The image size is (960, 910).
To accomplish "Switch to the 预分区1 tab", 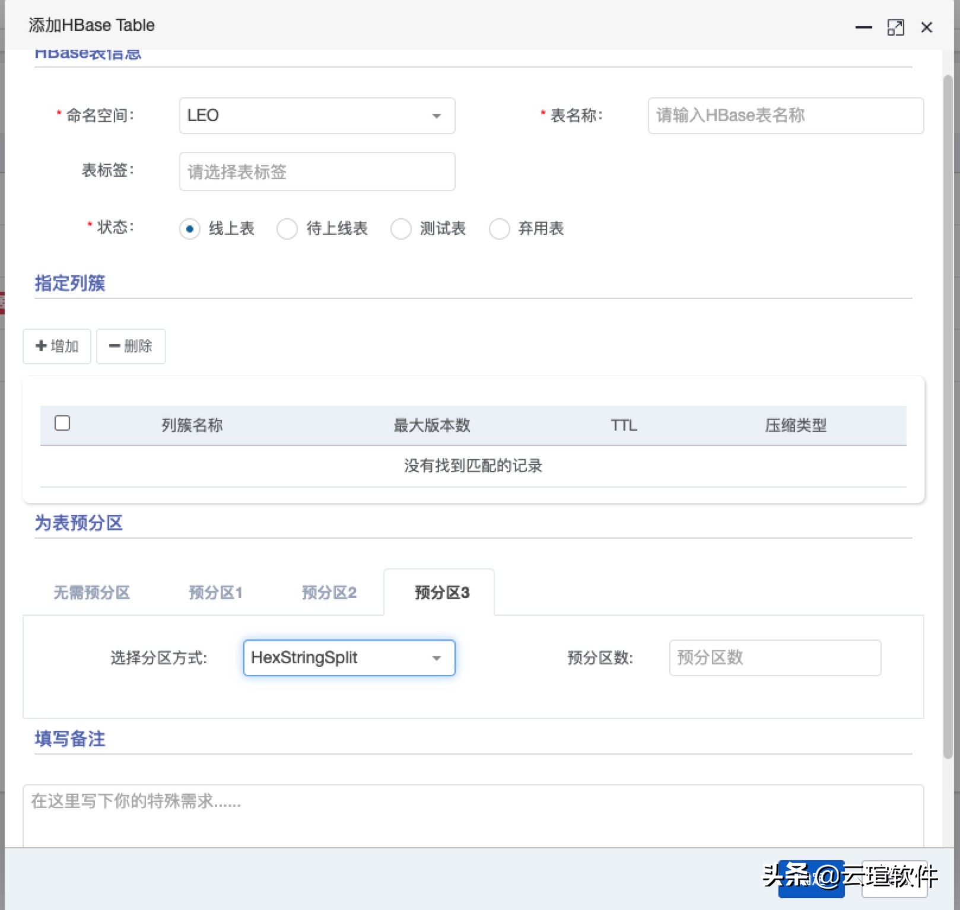I will click(215, 592).
